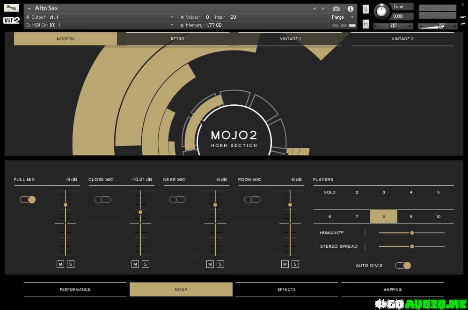Select 5 players
This screenshot has width=468, height=310.
tap(439, 192)
